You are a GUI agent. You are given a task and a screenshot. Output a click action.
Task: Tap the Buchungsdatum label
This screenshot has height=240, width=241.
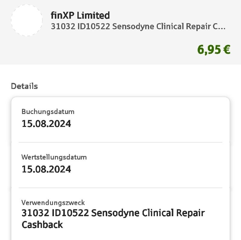click(x=48, y=112)
